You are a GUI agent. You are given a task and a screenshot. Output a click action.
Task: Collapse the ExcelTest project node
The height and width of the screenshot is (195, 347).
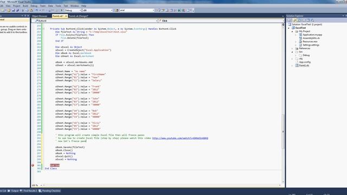[288, 28]
